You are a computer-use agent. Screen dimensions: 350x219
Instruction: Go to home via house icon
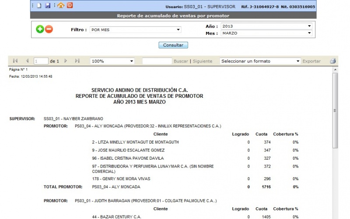[61, 5]
